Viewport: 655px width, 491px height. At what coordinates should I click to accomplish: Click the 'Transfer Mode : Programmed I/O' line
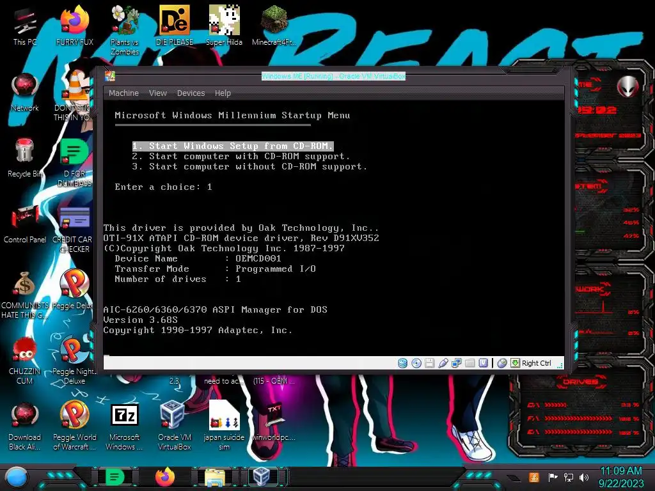pyautogui.click(x=215, y=269)
